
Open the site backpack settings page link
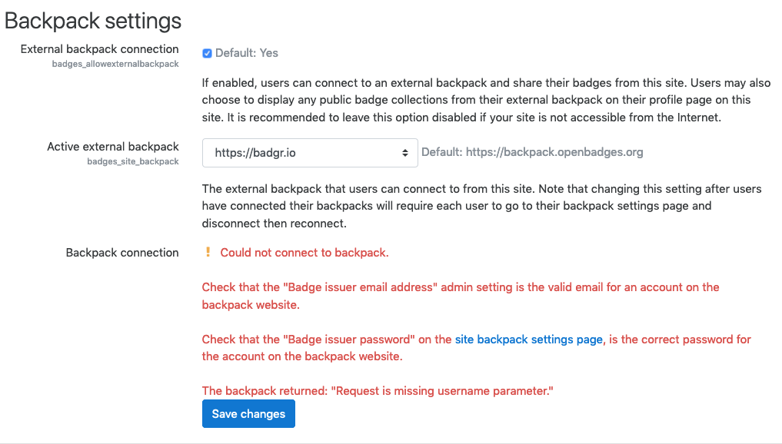coord(529,340)
